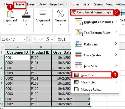Expand the Alignment group chevron
This screenshot has width=125, height=109.
click(43, 24)
